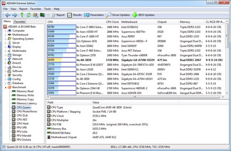Screen dimensions: 231x151
Task: Switch to the Favorites tab
Action: click(x=20, y=21)
